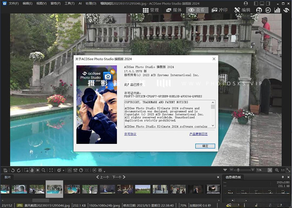
Task: Open the gear-and-wrench settings tool icon
Action: click(59, 170)
